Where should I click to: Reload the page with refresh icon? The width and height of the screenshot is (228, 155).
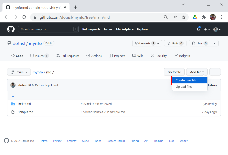(x=24, y=17)
